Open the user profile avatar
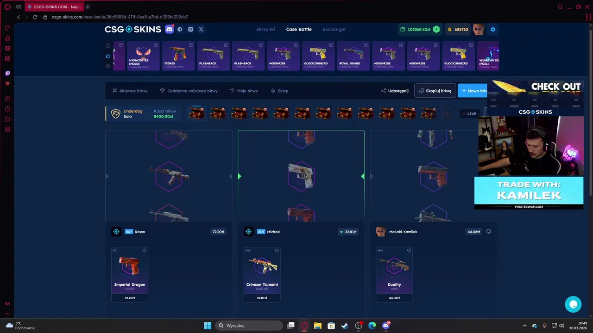The width and height of the screenshot is (593, 333). (479, 29)
